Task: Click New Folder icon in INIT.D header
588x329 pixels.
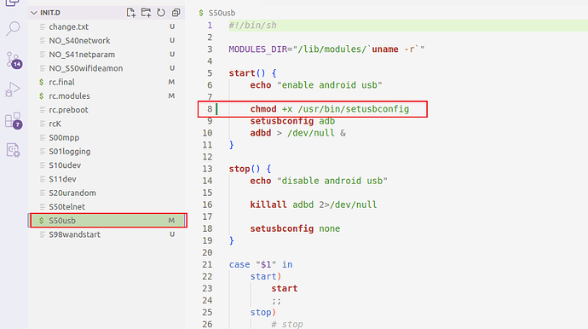Action: point(146,13)
